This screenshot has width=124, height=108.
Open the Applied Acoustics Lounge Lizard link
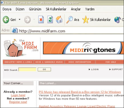tap(77, 106)
